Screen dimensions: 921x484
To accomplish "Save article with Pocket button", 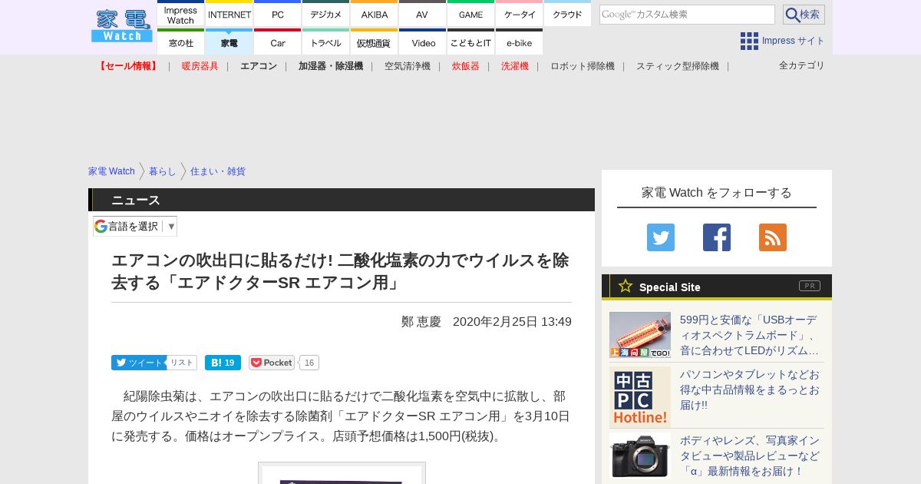I will pos(272,363).
